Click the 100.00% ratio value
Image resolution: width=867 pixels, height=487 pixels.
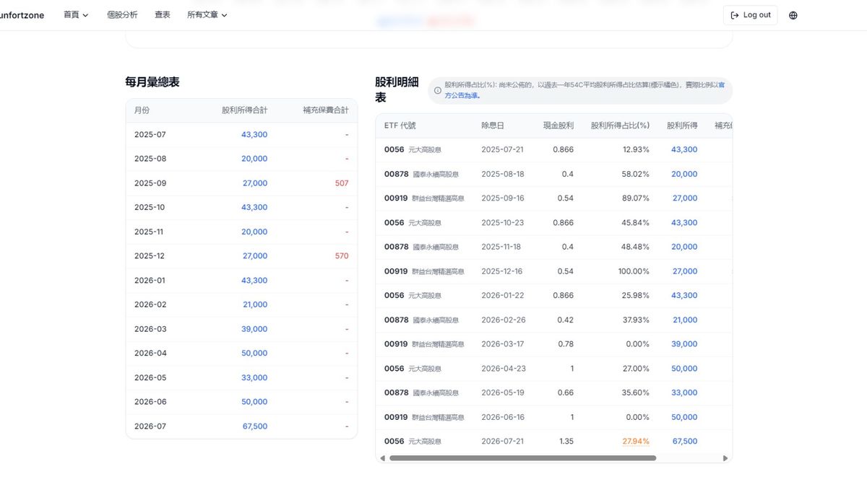click(x=634, y=271)
